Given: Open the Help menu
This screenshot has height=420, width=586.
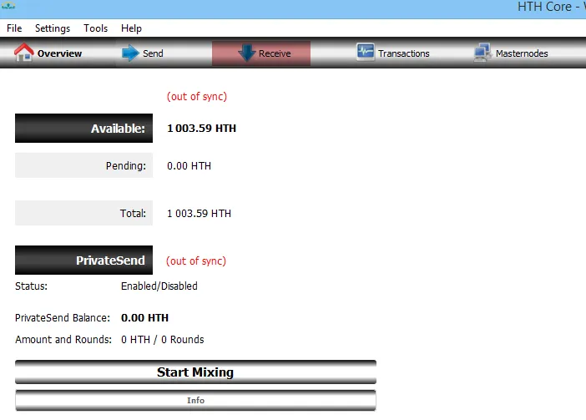Looking at the screenshot, I should 131,28.
